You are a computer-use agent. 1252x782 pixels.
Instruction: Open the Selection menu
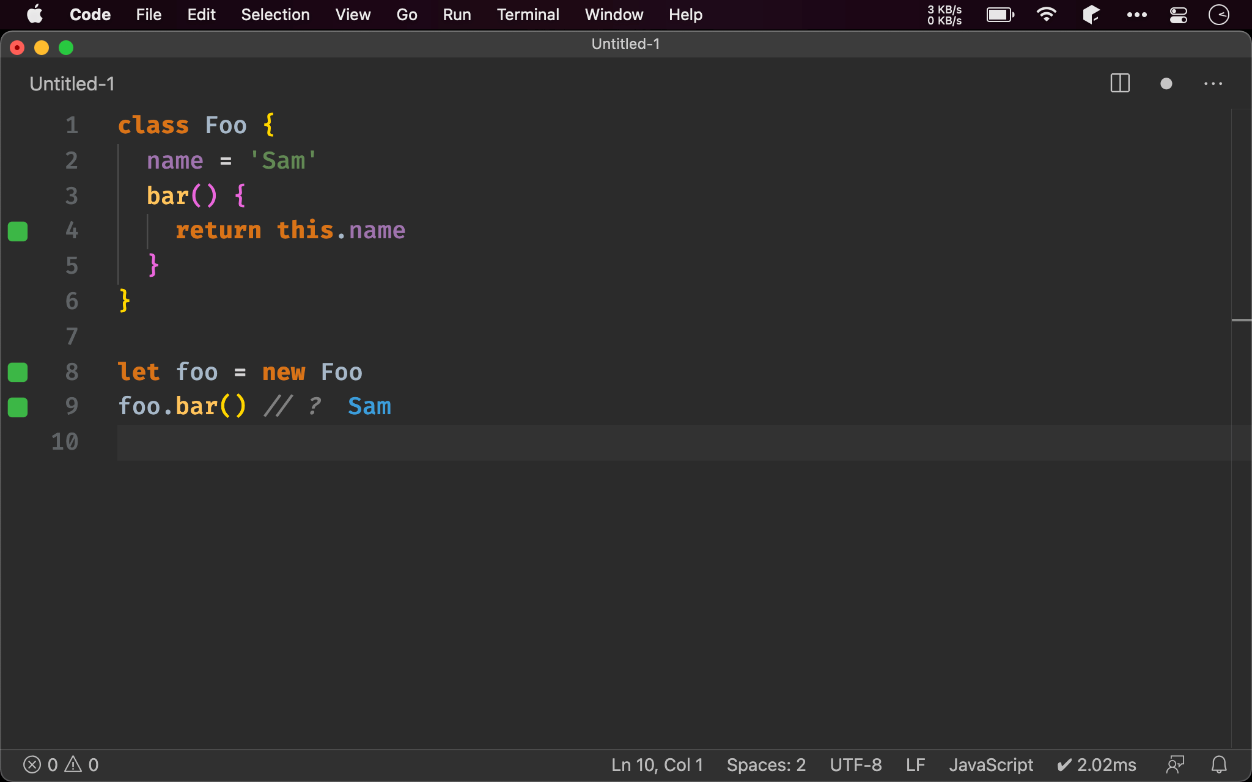click(x=275, y=15)
